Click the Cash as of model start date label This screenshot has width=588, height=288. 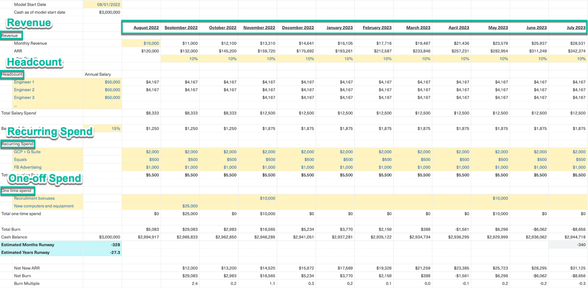pos(40,12)
